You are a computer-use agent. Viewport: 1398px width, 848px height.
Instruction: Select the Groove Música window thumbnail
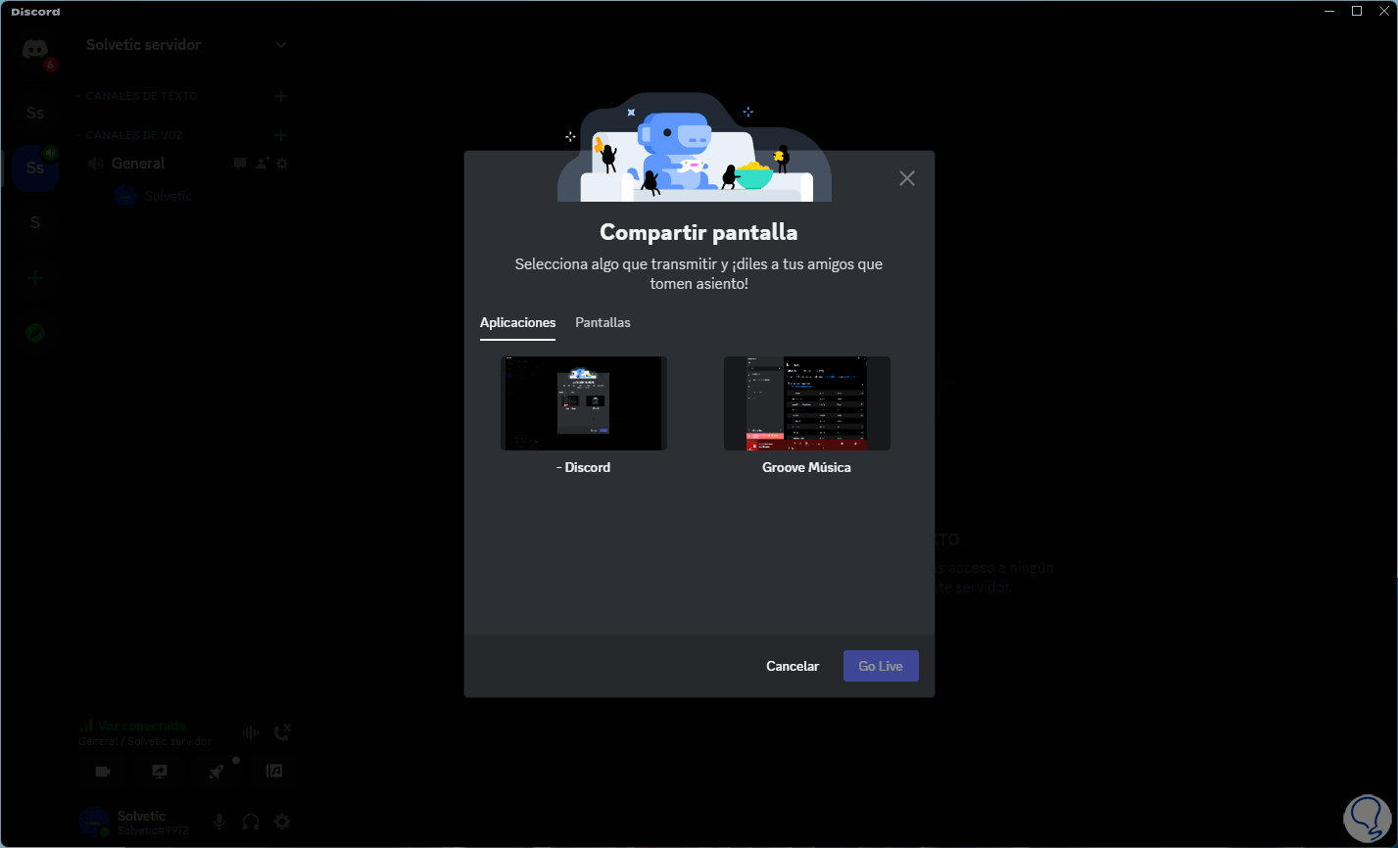(x=807, y=403)
